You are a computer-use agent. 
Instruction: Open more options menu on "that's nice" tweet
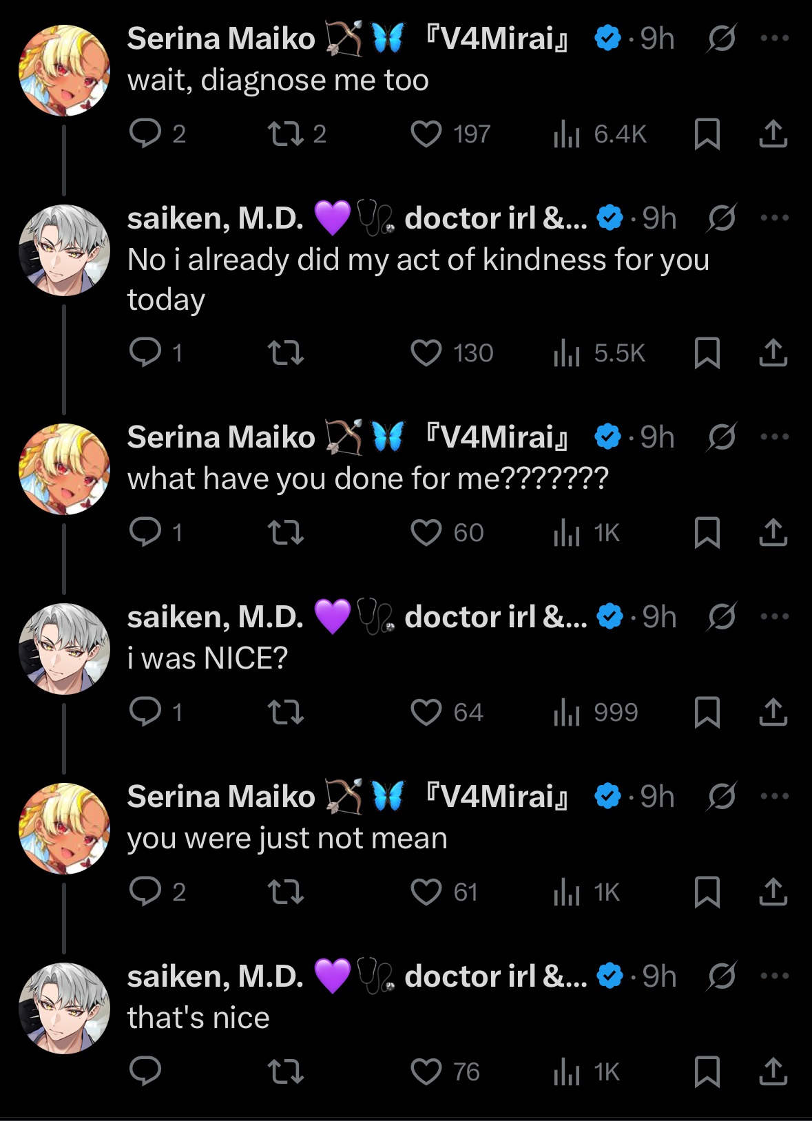tap(775, 976)
